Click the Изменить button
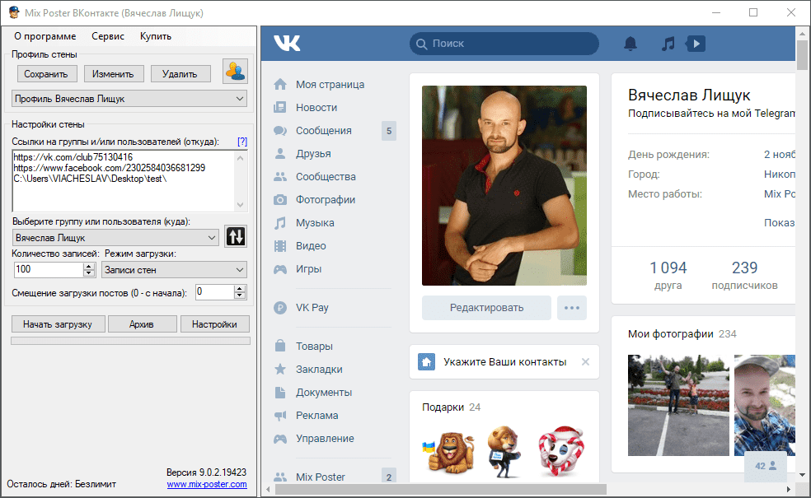The height and width of the screenshot is (498, 811). pyautogui.click(x=113, y=74)
